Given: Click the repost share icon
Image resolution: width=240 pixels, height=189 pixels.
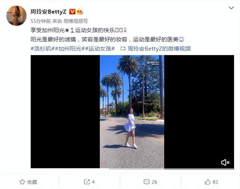Looking at the screenshot, I should coord(87,182).
